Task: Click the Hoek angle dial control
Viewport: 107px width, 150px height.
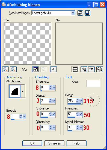Action: pos(93,100)
